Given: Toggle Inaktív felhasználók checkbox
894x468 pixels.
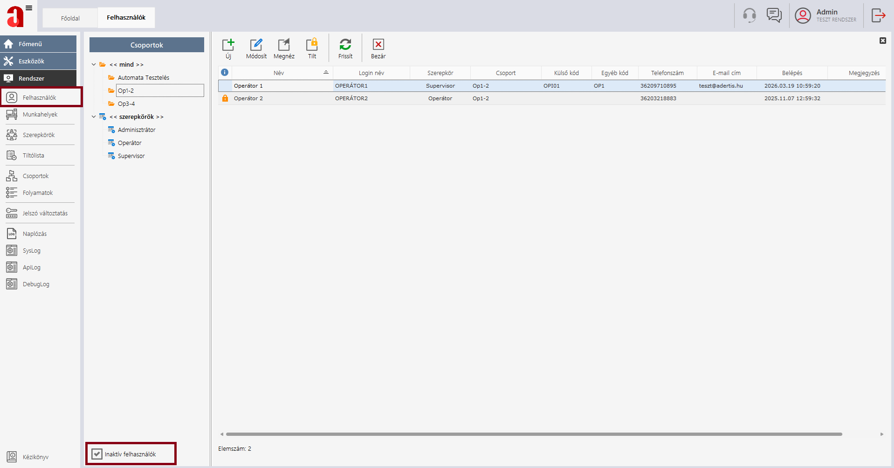Looking at the screenshot, I should [x=97, y=454].
